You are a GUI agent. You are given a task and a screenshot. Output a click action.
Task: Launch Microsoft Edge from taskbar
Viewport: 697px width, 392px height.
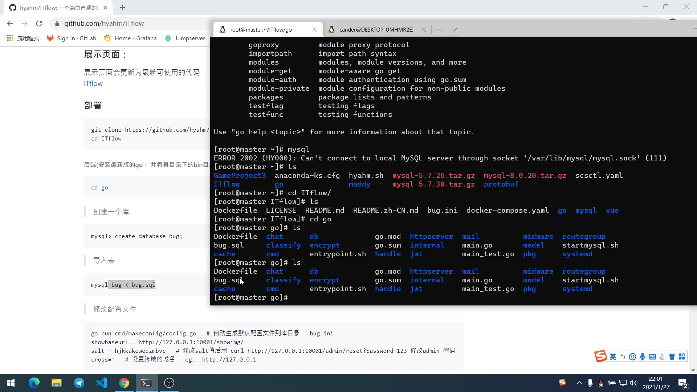click(x=34, y=383)
